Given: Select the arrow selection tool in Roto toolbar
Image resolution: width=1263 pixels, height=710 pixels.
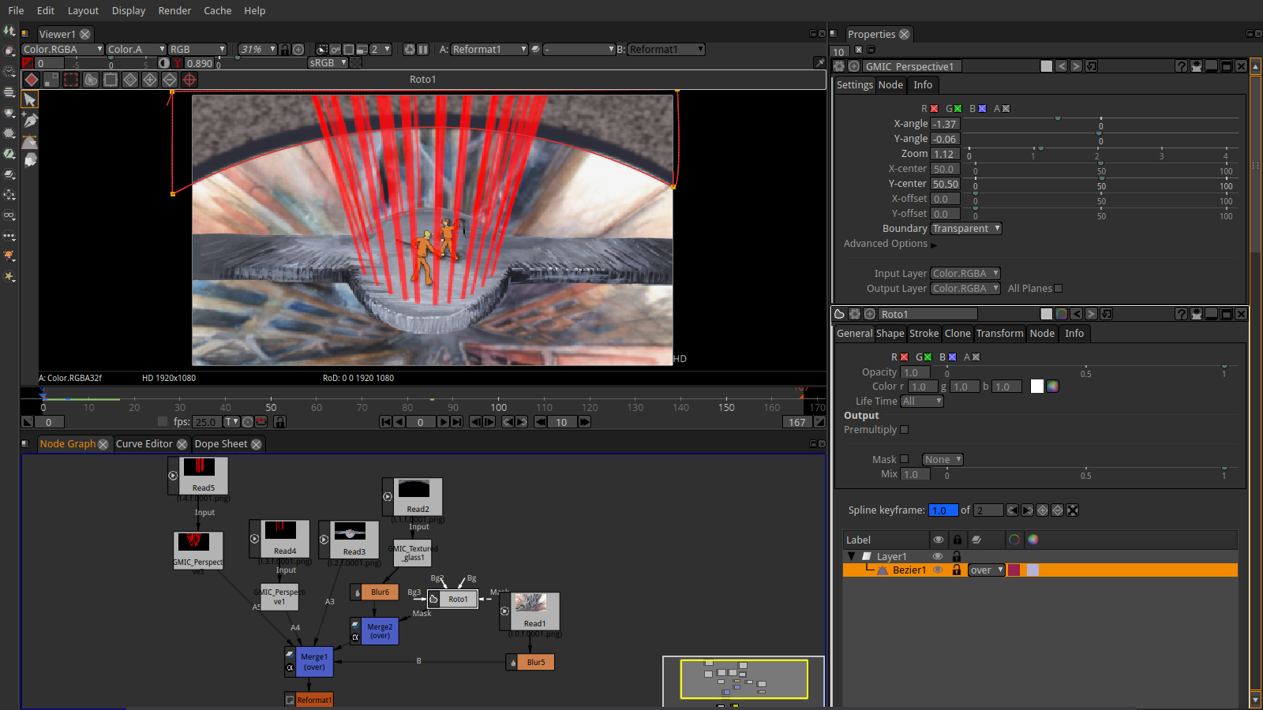Looking at the screenshot, I should [29, 100].
